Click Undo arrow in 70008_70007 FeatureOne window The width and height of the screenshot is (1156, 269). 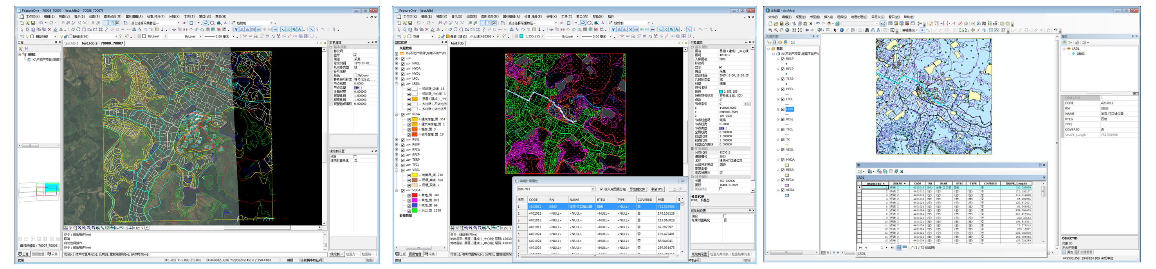41,23
